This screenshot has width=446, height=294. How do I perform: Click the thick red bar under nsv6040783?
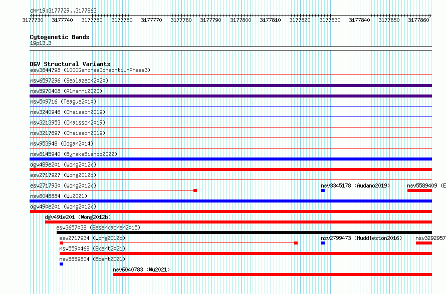[273, 274]
